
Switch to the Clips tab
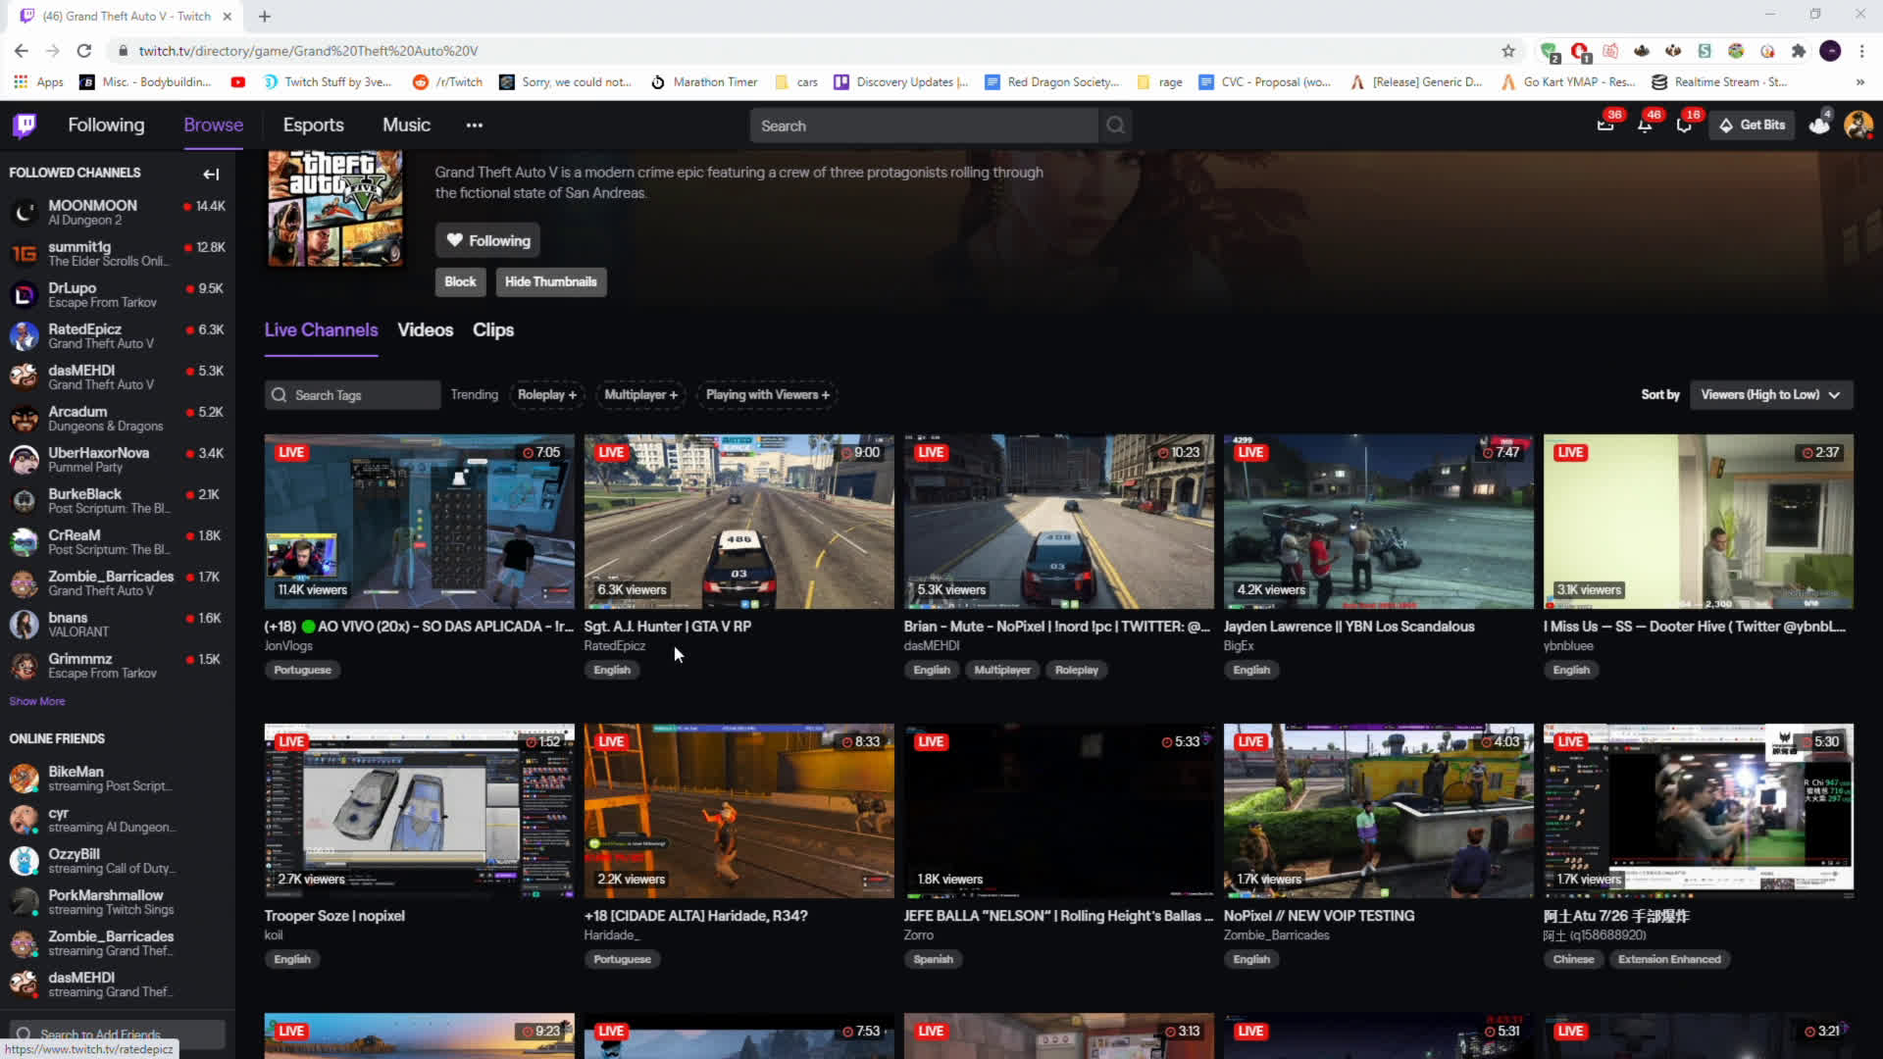493,330
